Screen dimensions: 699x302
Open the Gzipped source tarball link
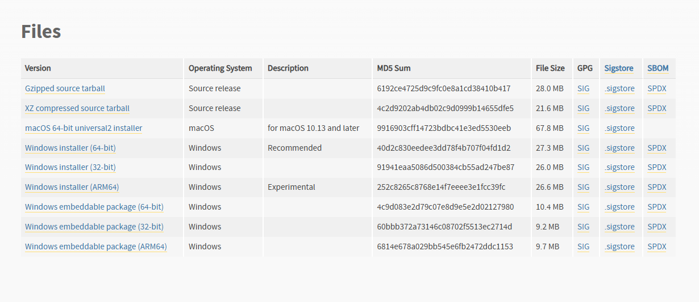point(65,88)
